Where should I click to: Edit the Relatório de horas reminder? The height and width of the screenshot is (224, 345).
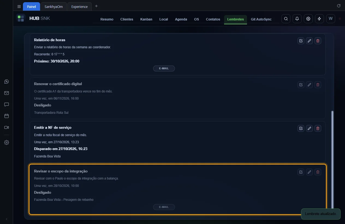tap(309, 41)
